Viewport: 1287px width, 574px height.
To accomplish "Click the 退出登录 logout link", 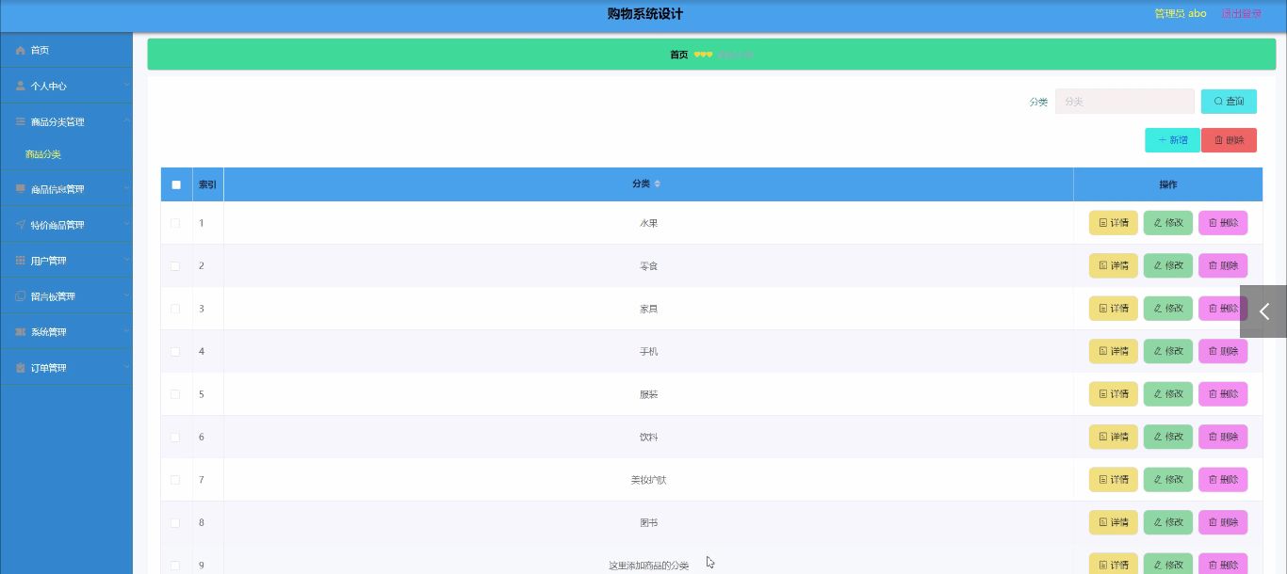I will click(x=1242, y=13).
